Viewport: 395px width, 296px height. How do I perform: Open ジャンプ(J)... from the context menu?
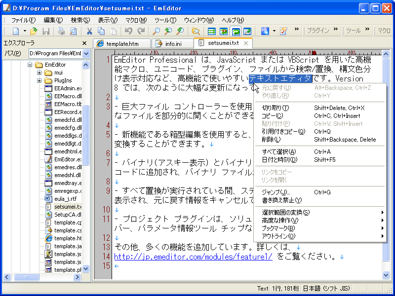(x=320, y=192)
